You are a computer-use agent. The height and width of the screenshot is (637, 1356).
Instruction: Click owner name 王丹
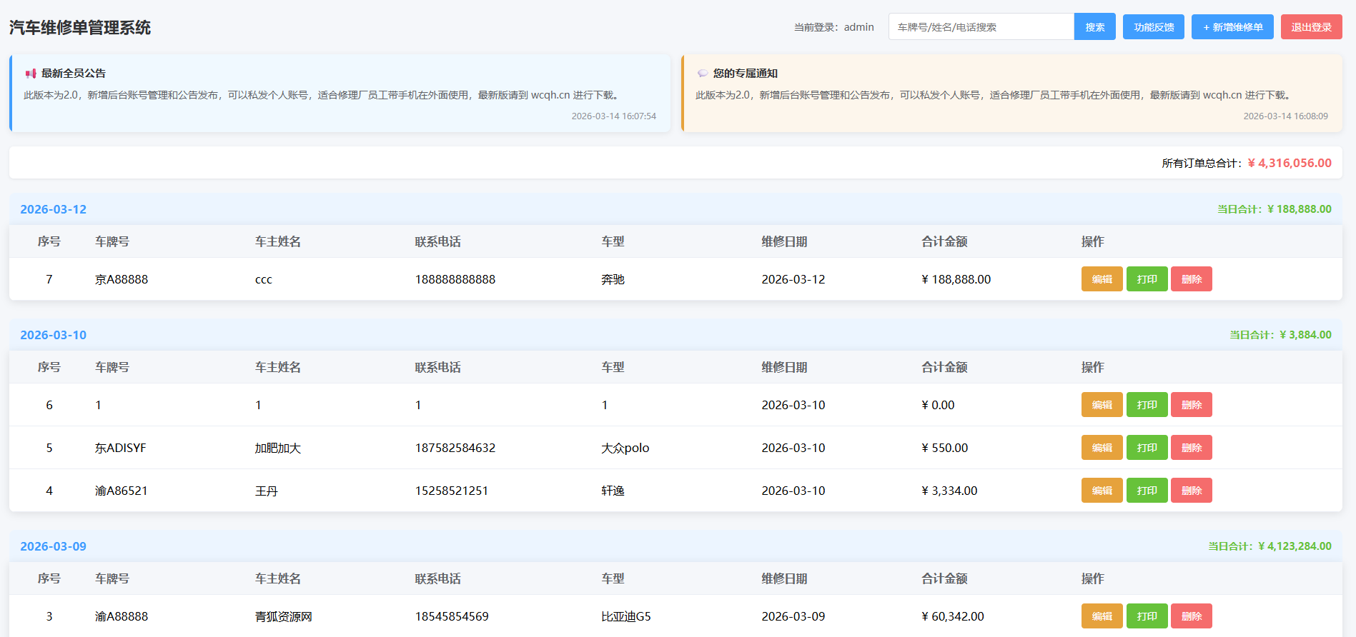[x=267, y=491]
